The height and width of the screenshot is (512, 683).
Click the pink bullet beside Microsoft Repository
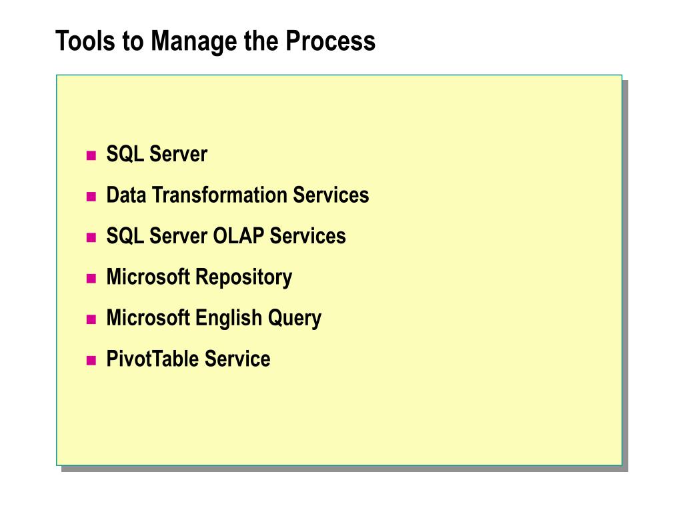(91, 278)
